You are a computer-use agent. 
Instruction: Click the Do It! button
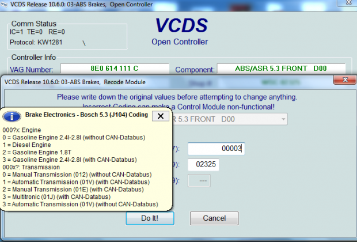click(x=150, y=218)
